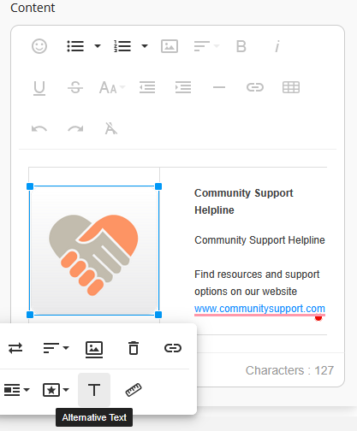
Task: Insert a bulleted list
Action: 75,46
